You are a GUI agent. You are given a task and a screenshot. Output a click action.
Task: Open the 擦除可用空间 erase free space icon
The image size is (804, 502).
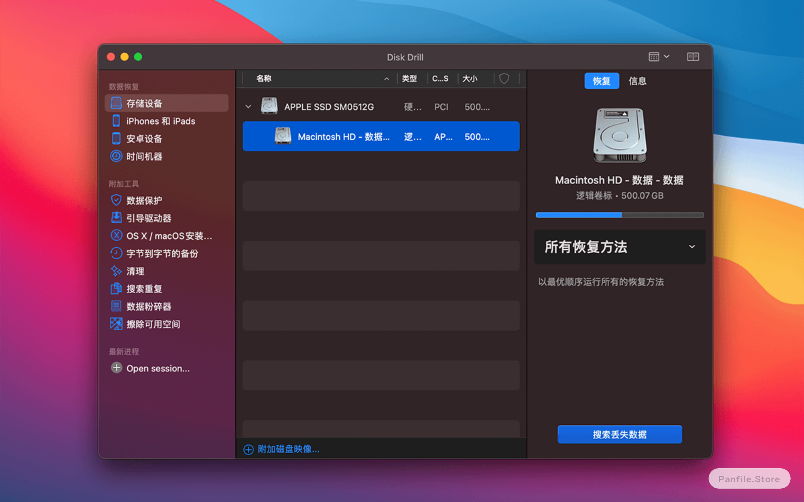[x=116, y=324]
